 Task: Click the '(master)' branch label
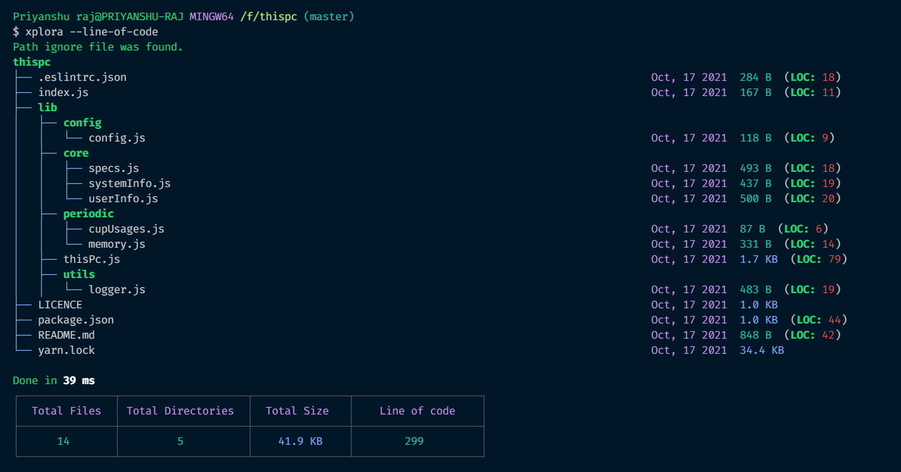[329, 16]
